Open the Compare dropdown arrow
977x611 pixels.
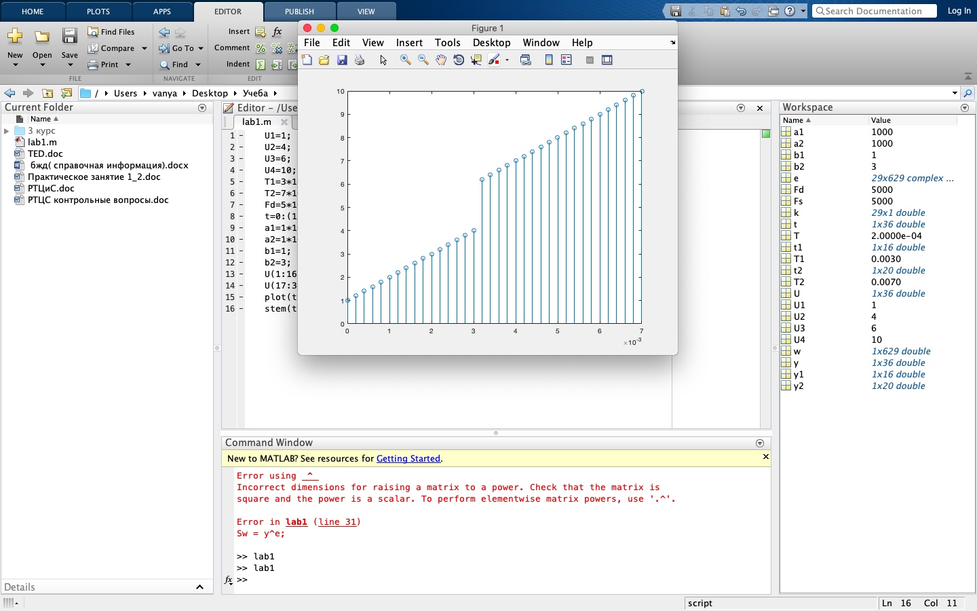coord(145,48)
